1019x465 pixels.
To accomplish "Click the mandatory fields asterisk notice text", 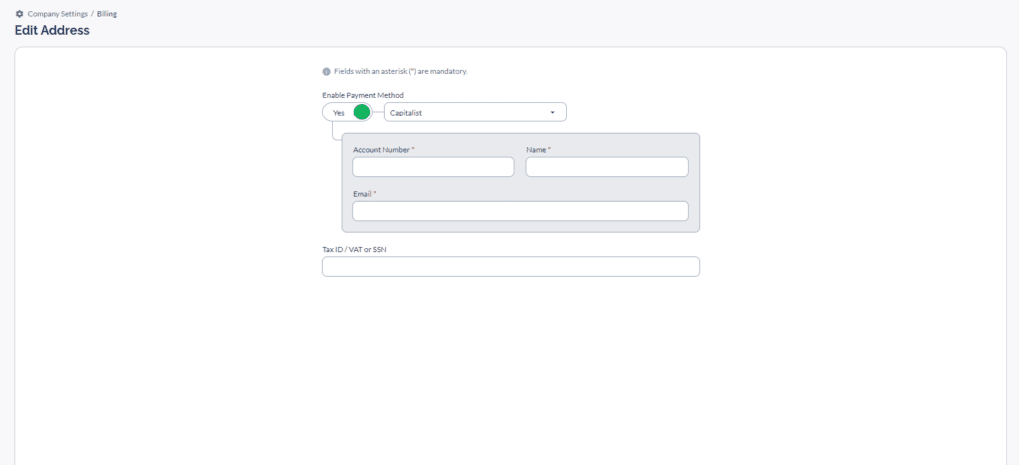I will pos(400,72).
